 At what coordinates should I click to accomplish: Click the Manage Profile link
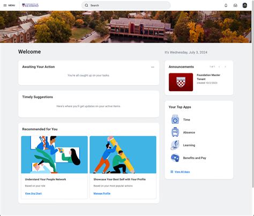click(102, 193)
